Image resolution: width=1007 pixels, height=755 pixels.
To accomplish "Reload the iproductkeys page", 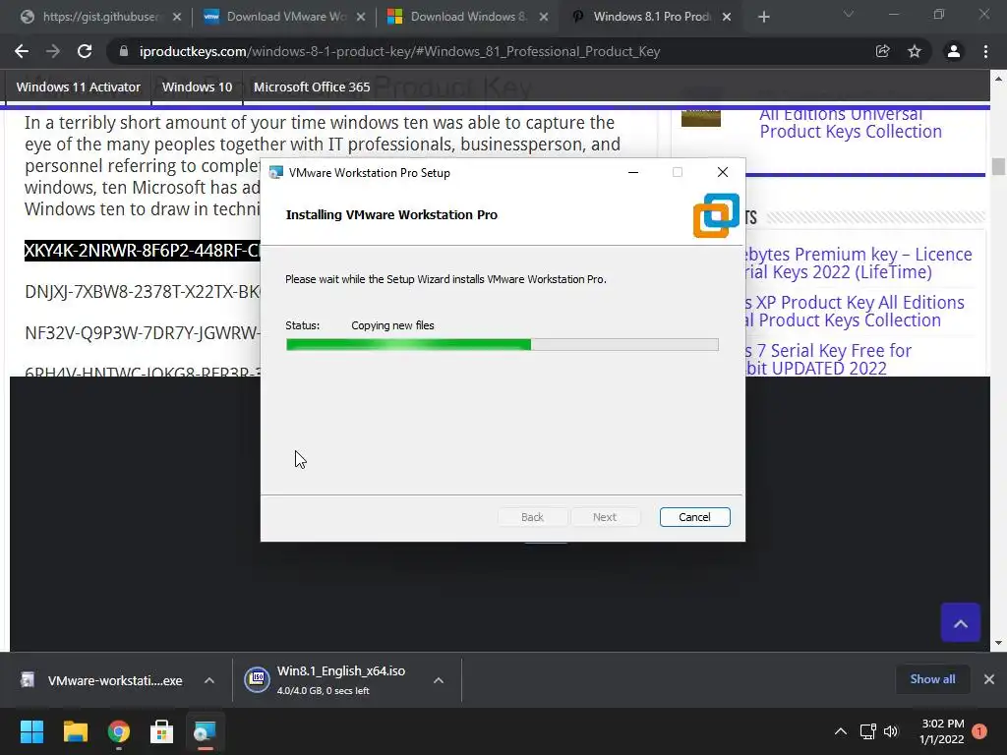I will 85,51.
